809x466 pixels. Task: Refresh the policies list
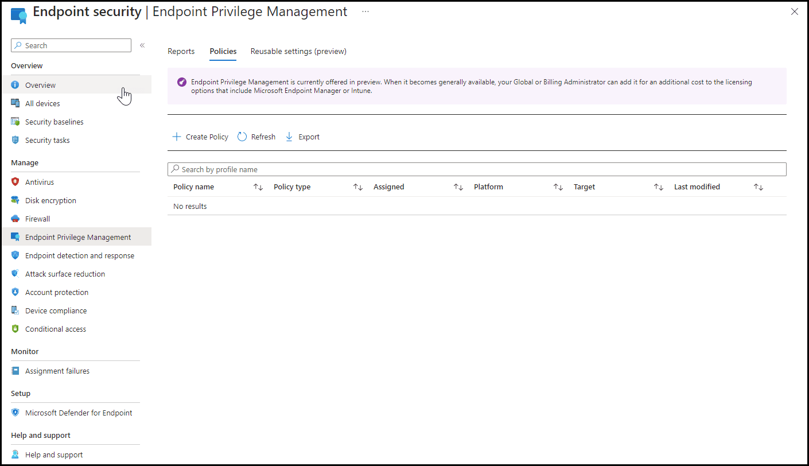(256, 137)
